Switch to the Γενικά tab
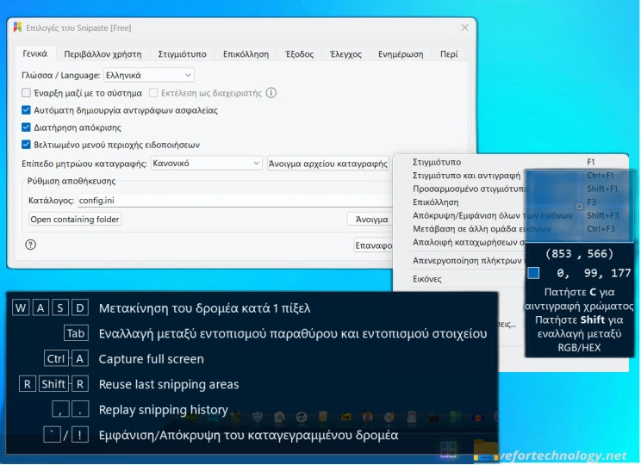 [34, 53]
